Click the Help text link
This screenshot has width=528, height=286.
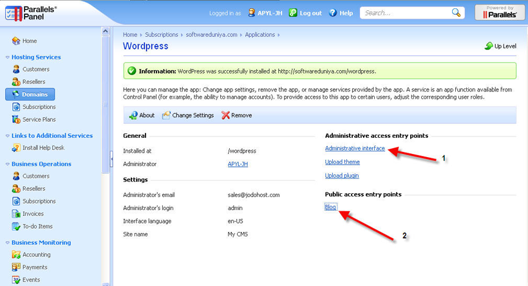[x=346, y=13]
